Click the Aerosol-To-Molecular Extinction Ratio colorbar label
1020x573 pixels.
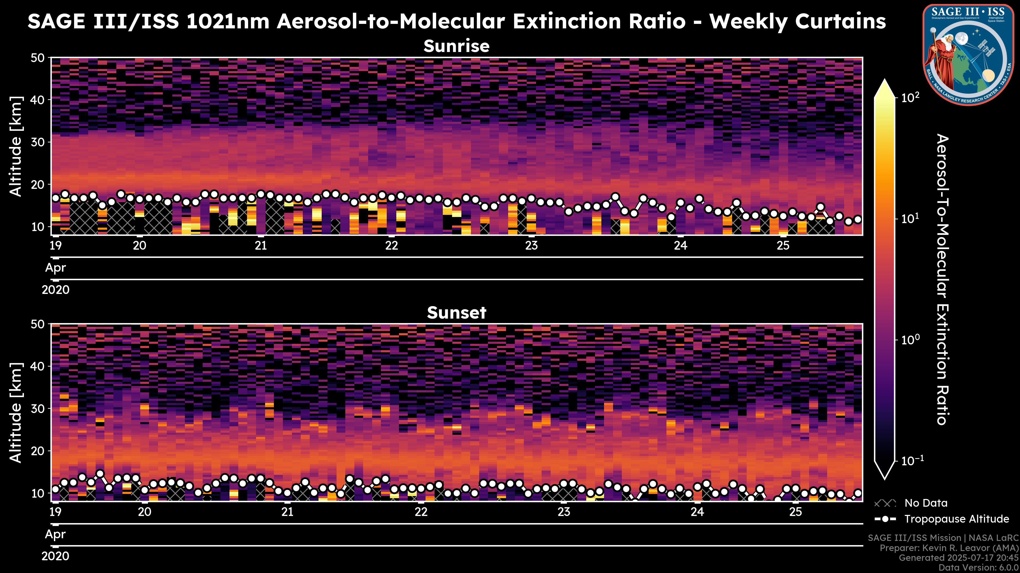943,279
